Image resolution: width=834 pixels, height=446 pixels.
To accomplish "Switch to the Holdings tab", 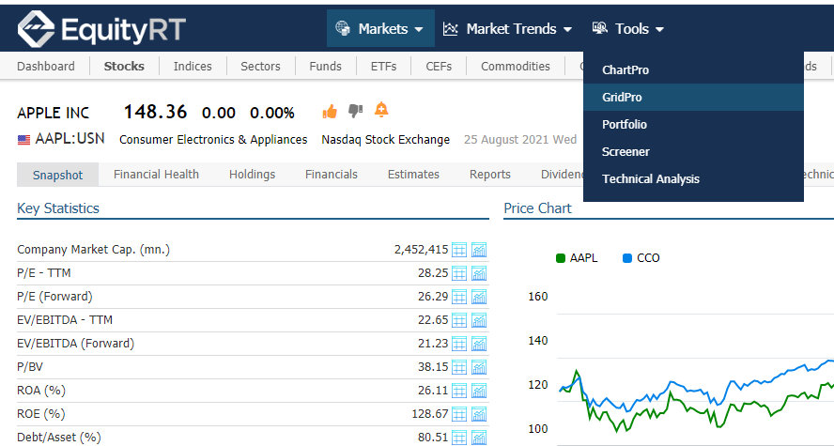I will [252, 175].
